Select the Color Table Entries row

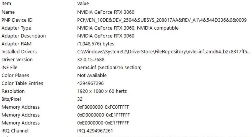22,83
